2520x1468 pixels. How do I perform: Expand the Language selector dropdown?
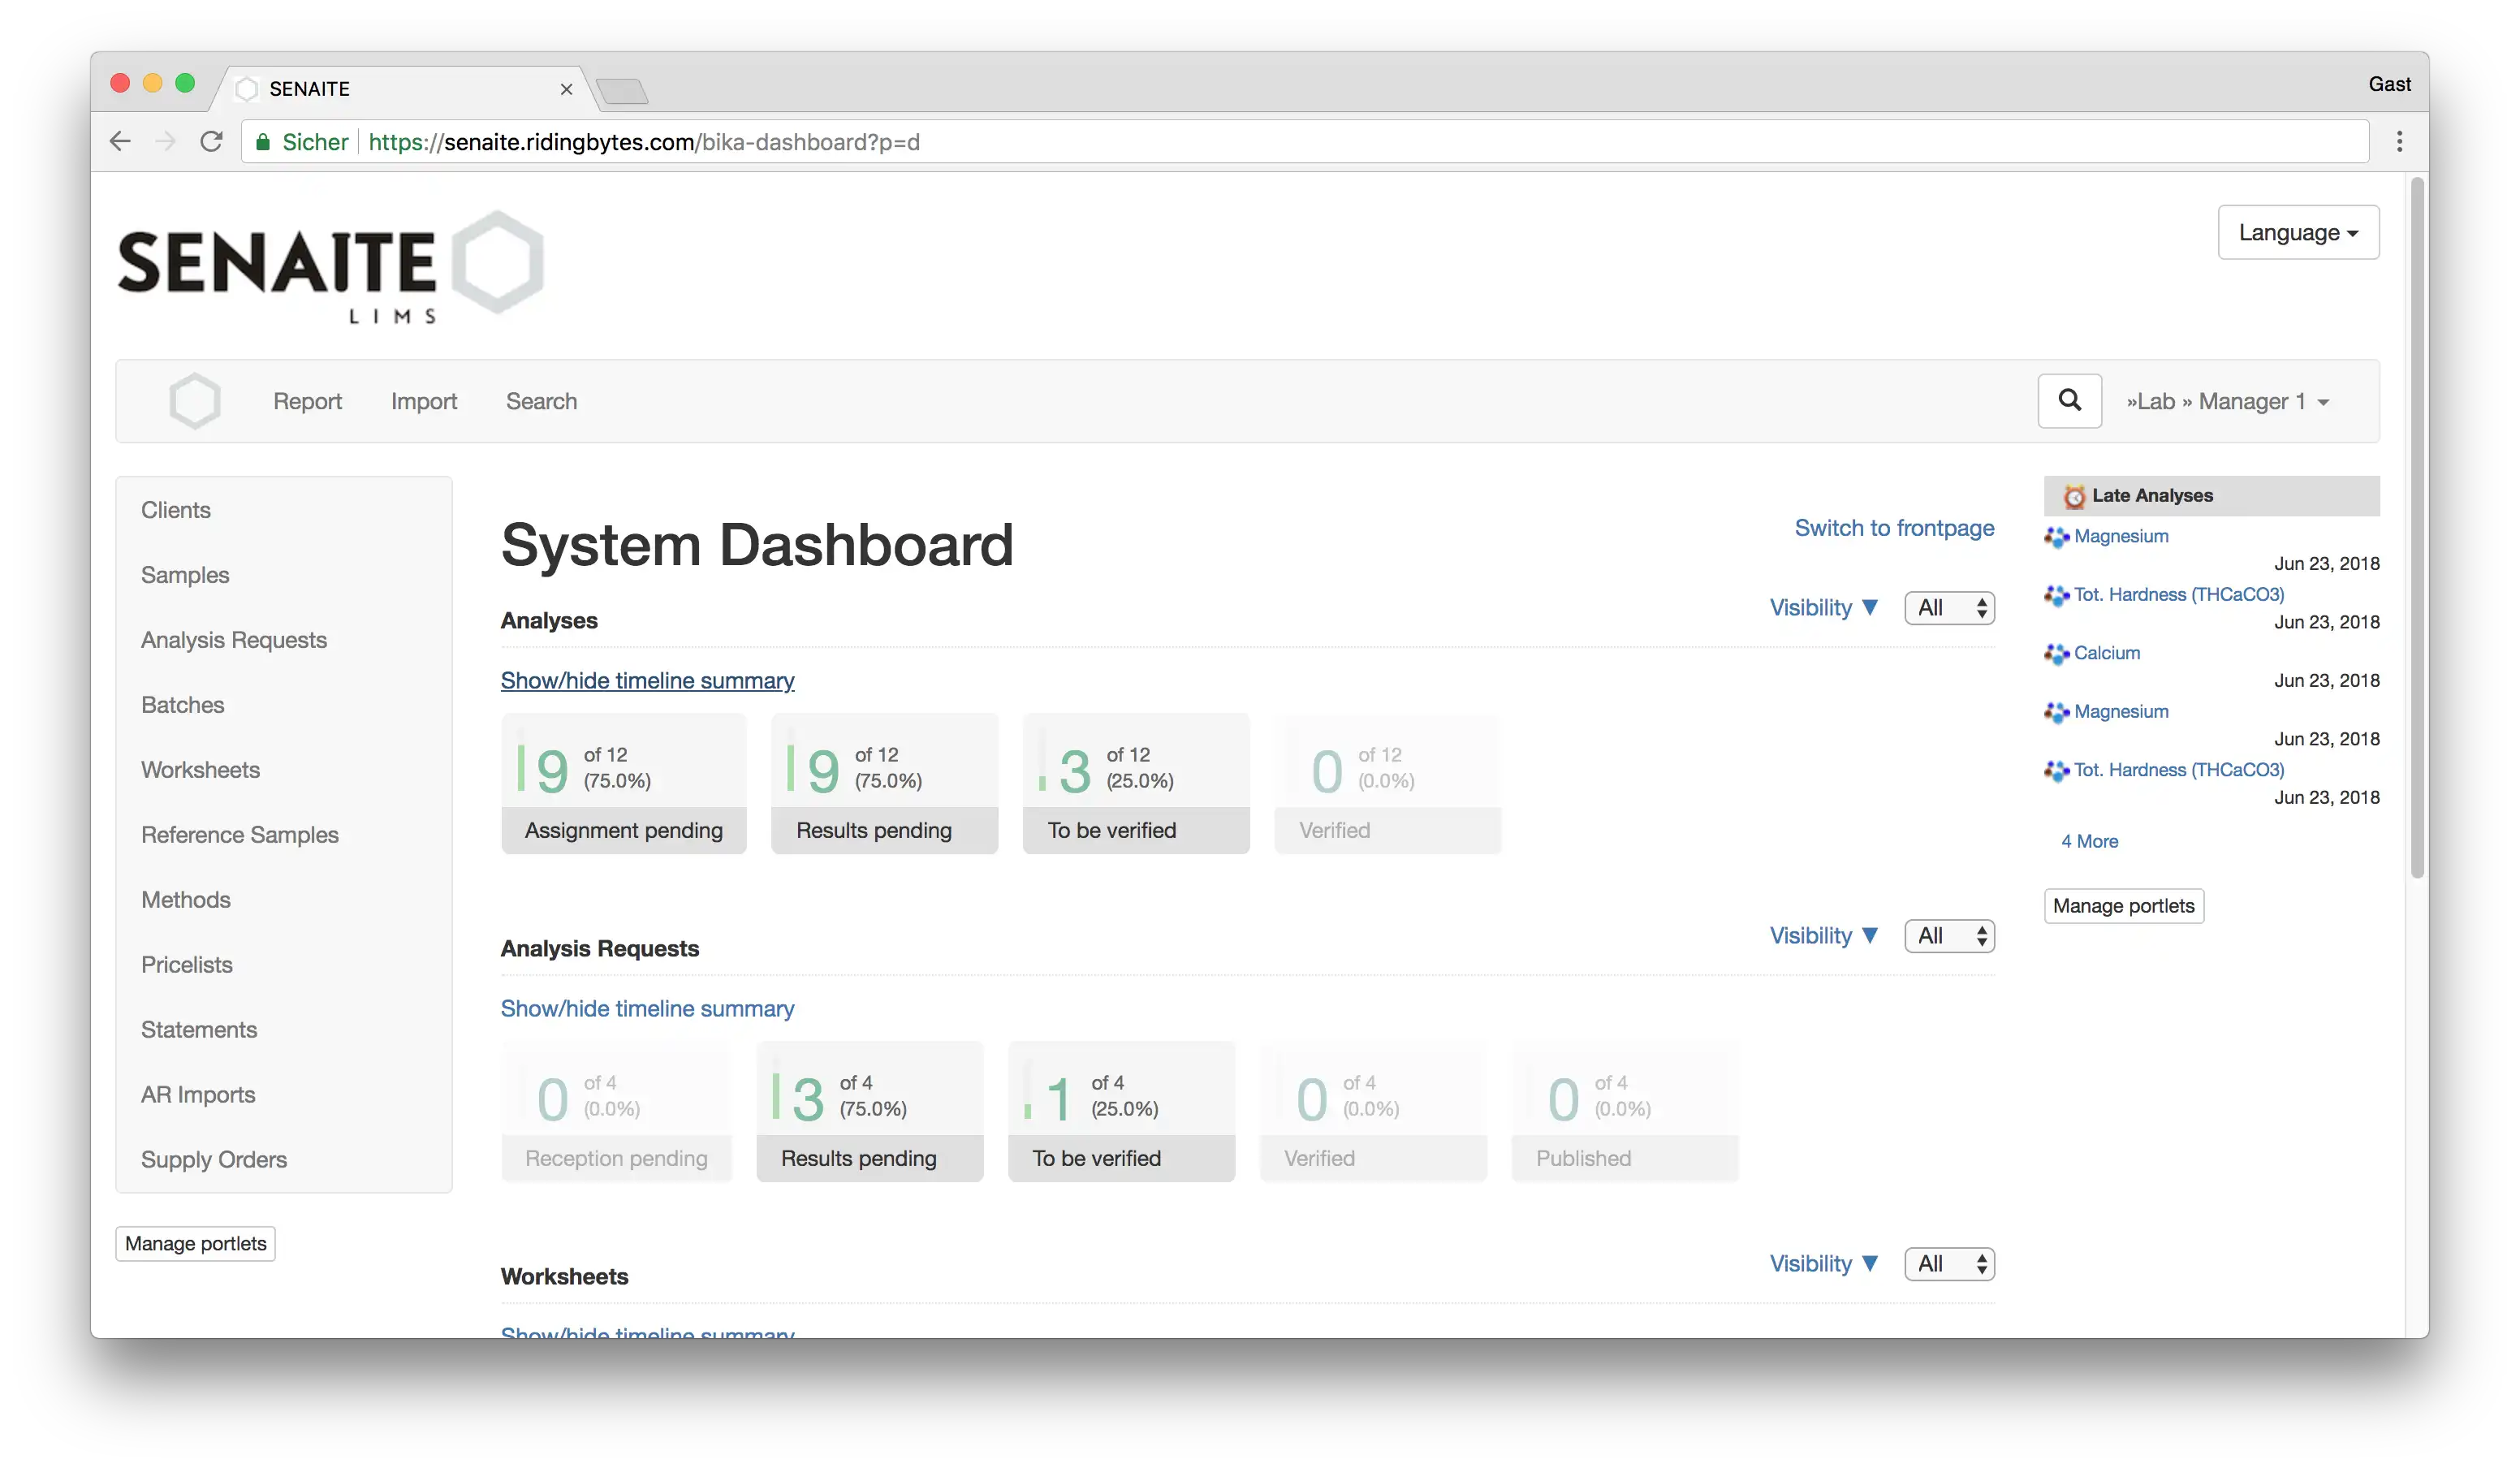point(2296,232)
